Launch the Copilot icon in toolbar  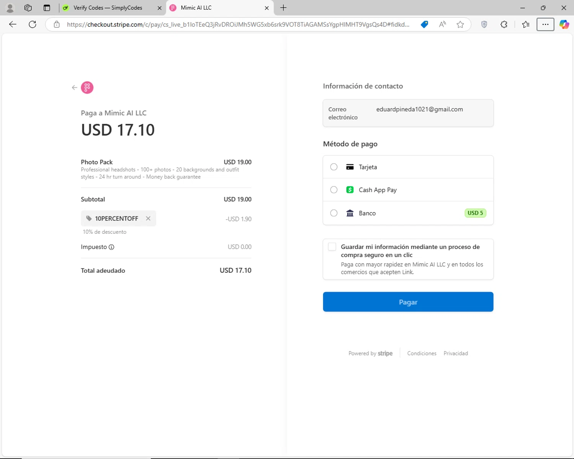tap(564, 24)
